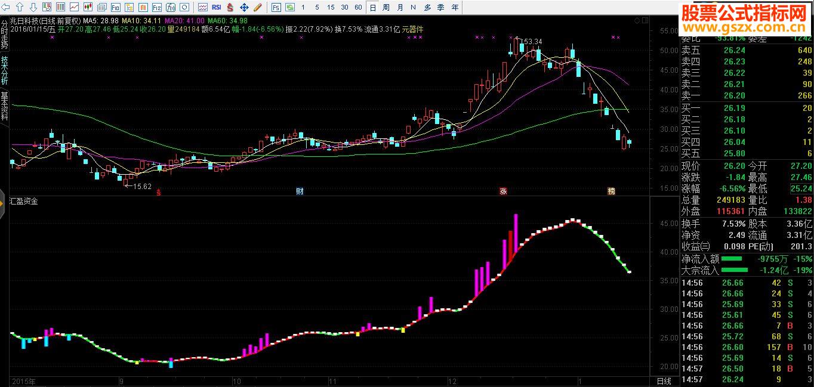Viewport: 814px width, 387px height.
Task: Click the boxed 最低 value 25.24
Action: coord(801,188)
